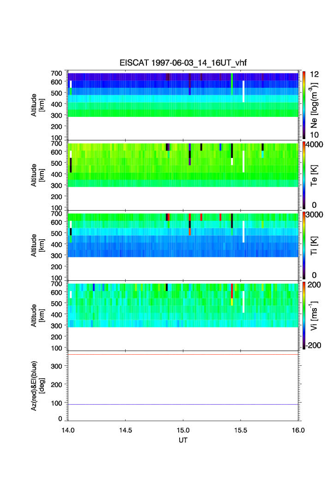Click the 4000 maximum on Te colorbar
The width and height of the screenshot is (327, 491).
(314, 145)
